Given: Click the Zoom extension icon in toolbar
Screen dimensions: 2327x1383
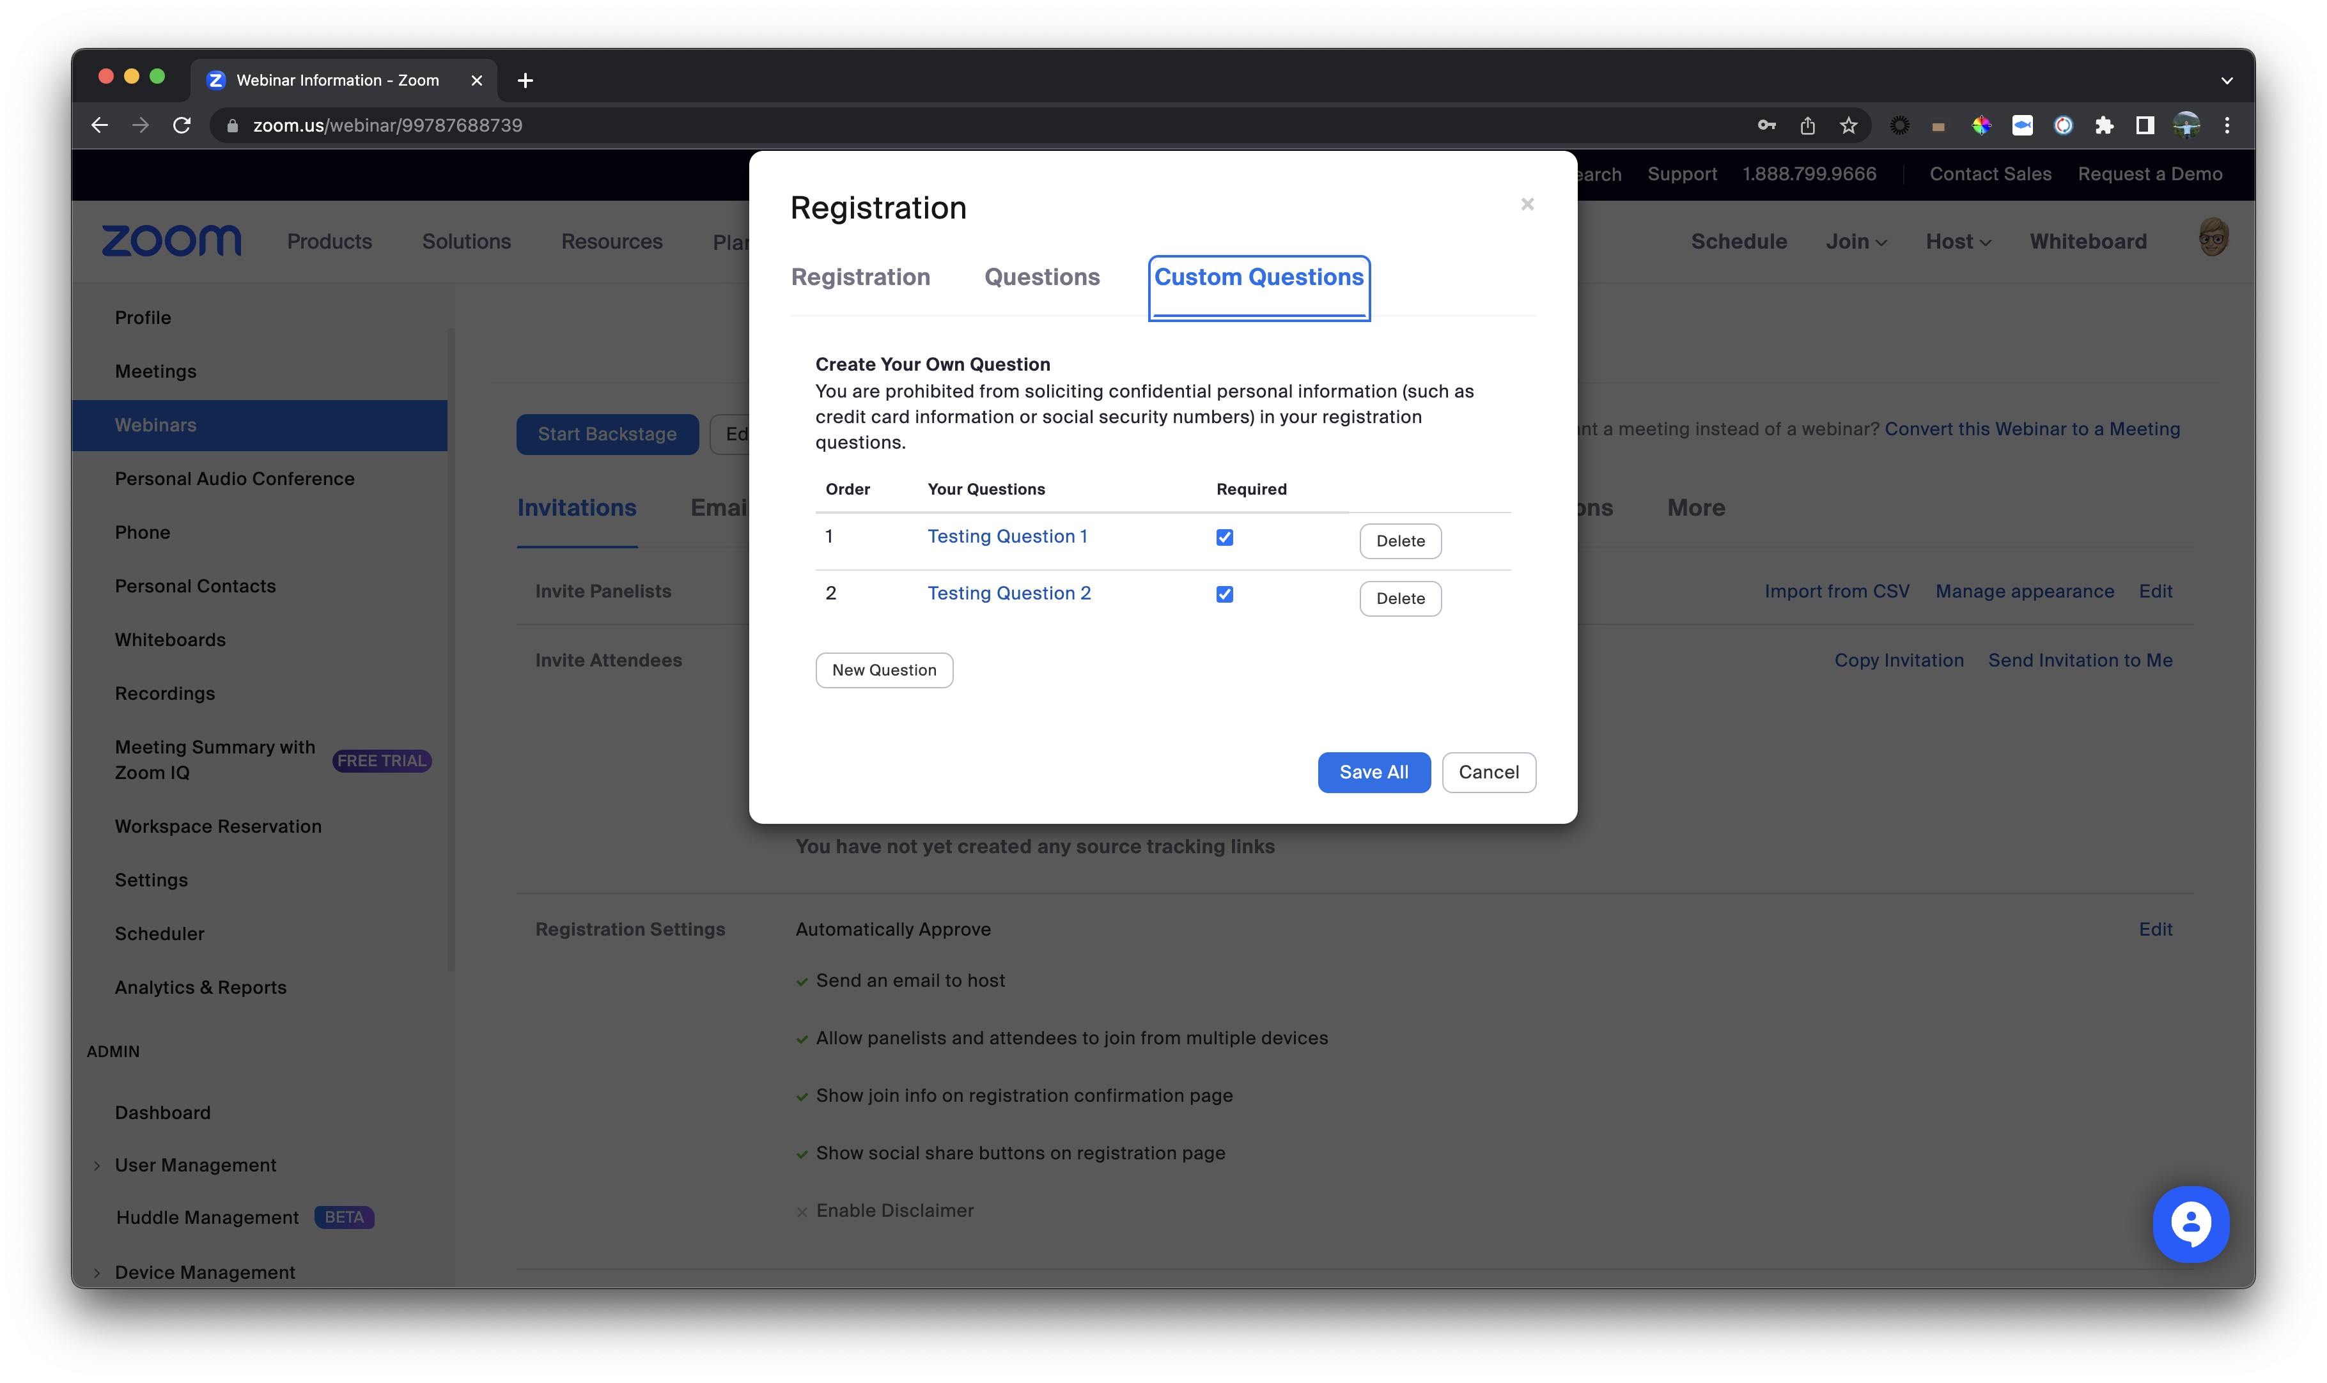Looking at the screenshot, I should tap(2021, 125).
